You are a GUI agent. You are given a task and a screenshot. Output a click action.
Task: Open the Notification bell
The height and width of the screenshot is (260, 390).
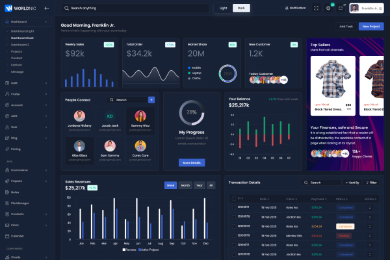click(296, 8)
